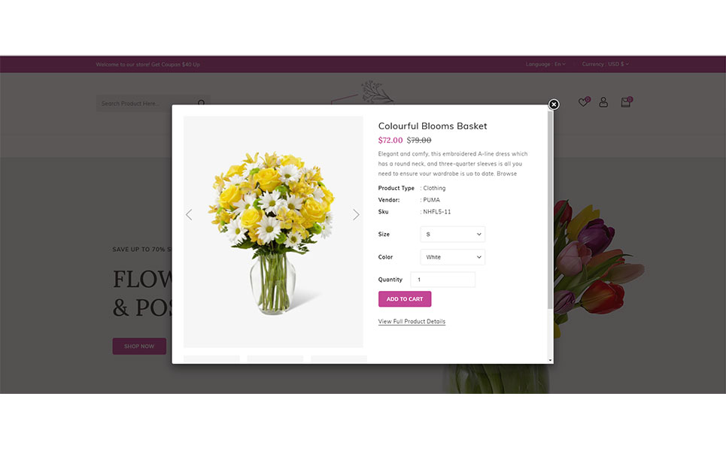Show the next product image

(x=356, y=215)
